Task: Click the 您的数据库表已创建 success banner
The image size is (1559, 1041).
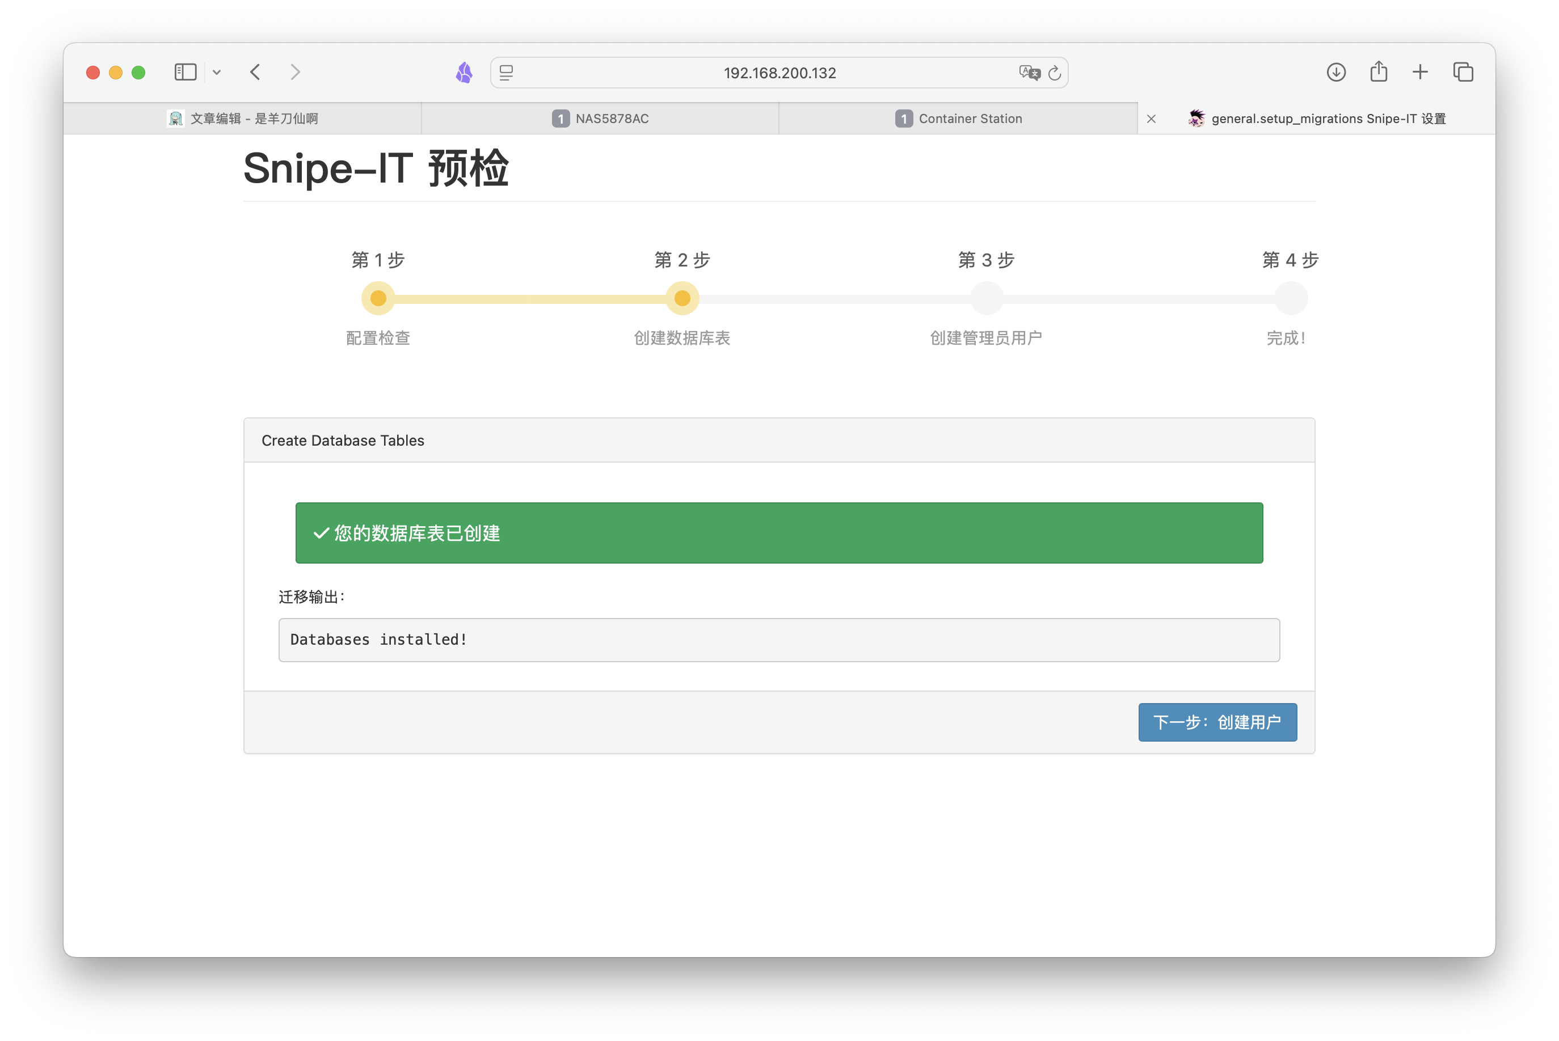Action: (778, 532)
